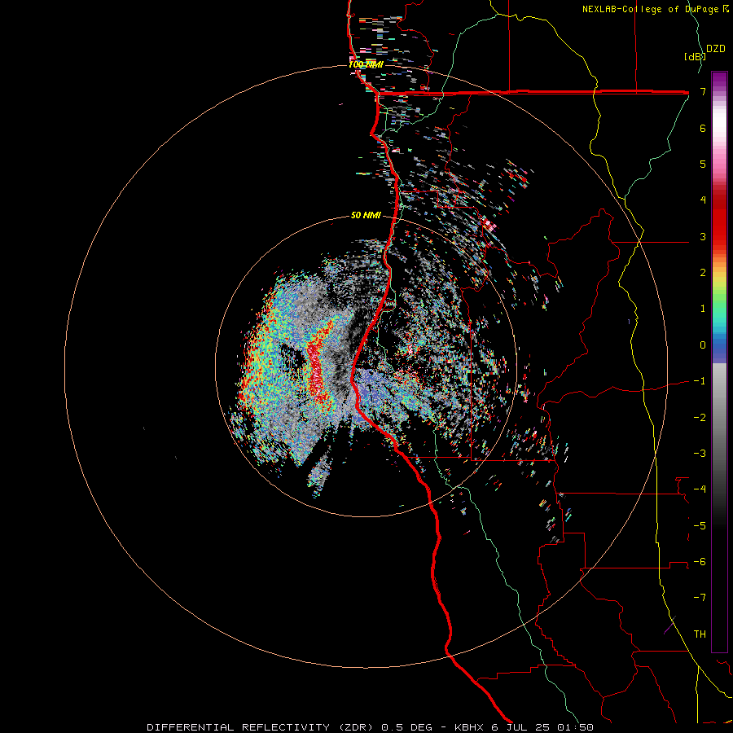Click the -3 value on color scale
Screen dimensions: 733x733
pyautogui.click(x=700, y=454)
